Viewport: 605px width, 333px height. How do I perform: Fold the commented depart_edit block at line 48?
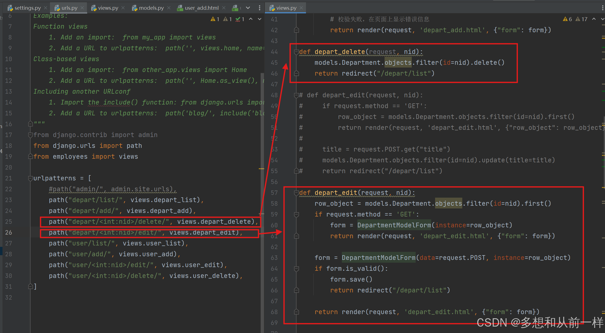pos(297,95)
